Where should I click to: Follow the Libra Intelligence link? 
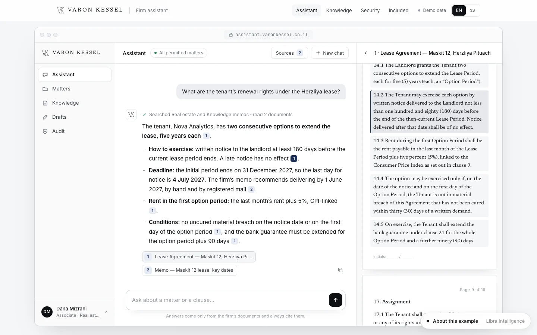505,321
